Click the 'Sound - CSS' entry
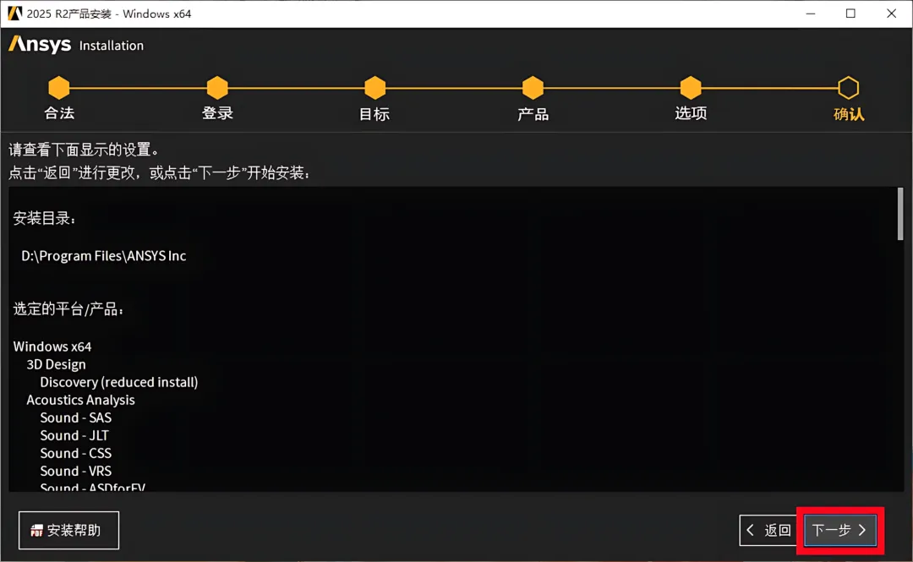The height and width of the screenshot is (562, 913). pyautogui.click(x=76, y=453)
